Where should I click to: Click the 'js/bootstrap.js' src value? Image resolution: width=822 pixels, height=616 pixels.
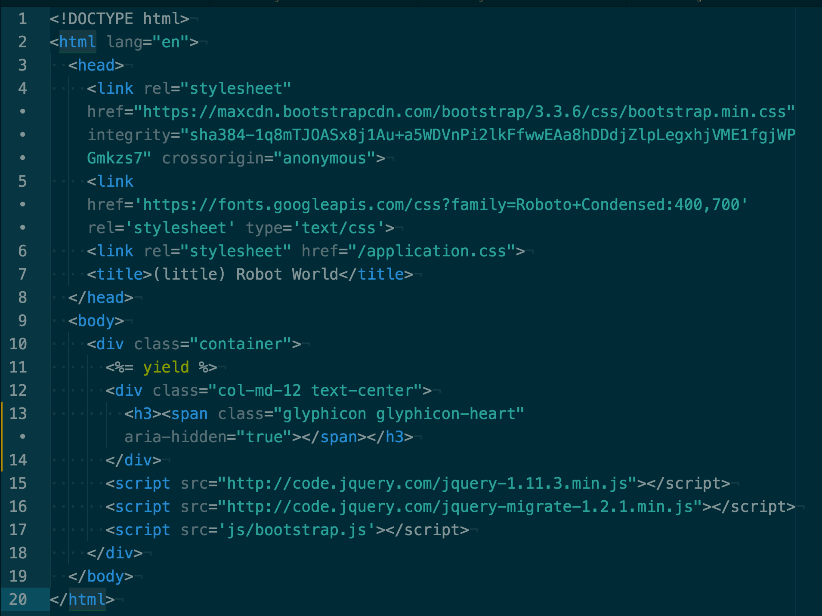click(x=297, y=530)
